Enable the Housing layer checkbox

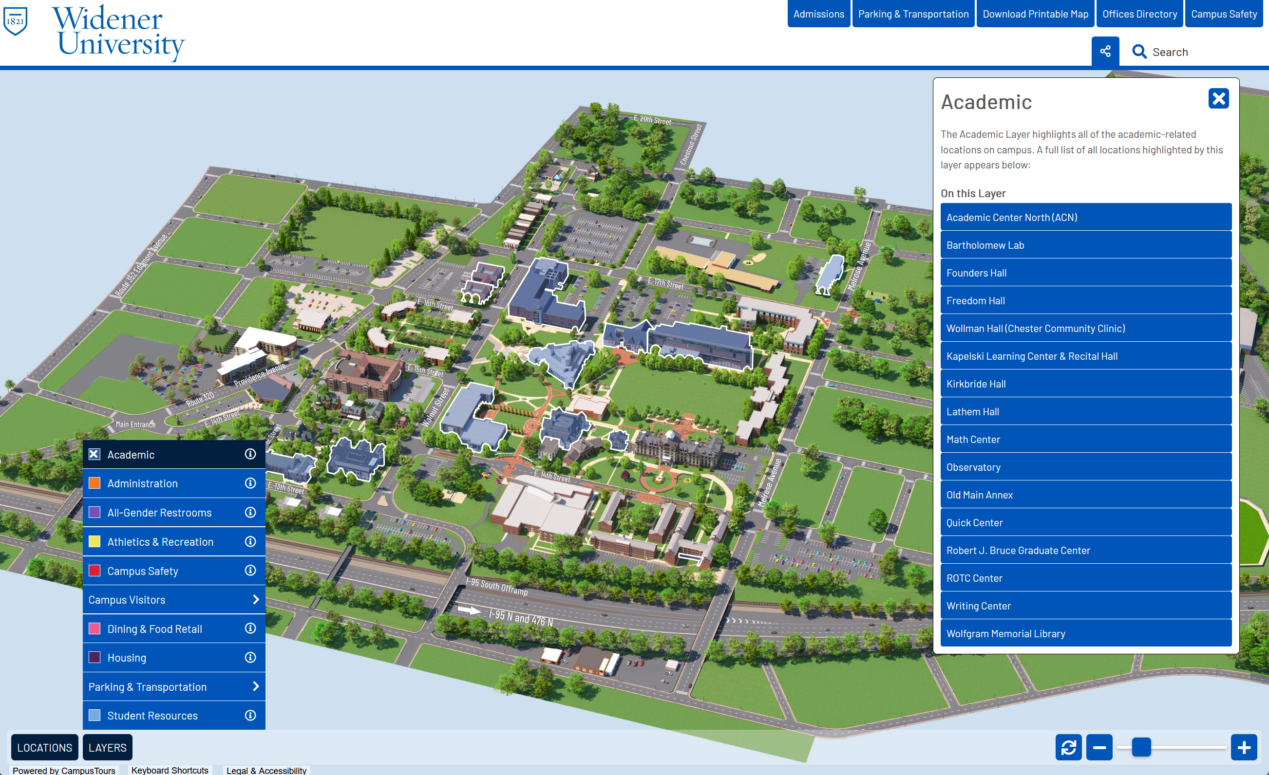coord(94,658)
